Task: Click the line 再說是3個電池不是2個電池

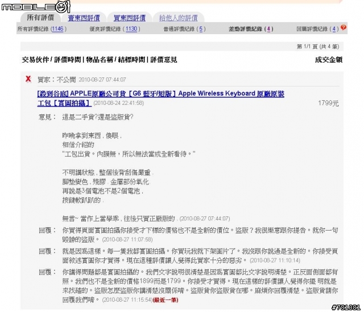Action: pyautogui.click(x=101, y=191)
